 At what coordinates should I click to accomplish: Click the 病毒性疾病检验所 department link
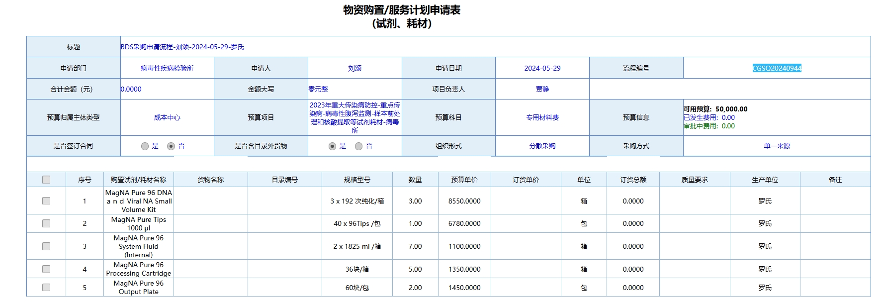[x=167, y=68]
